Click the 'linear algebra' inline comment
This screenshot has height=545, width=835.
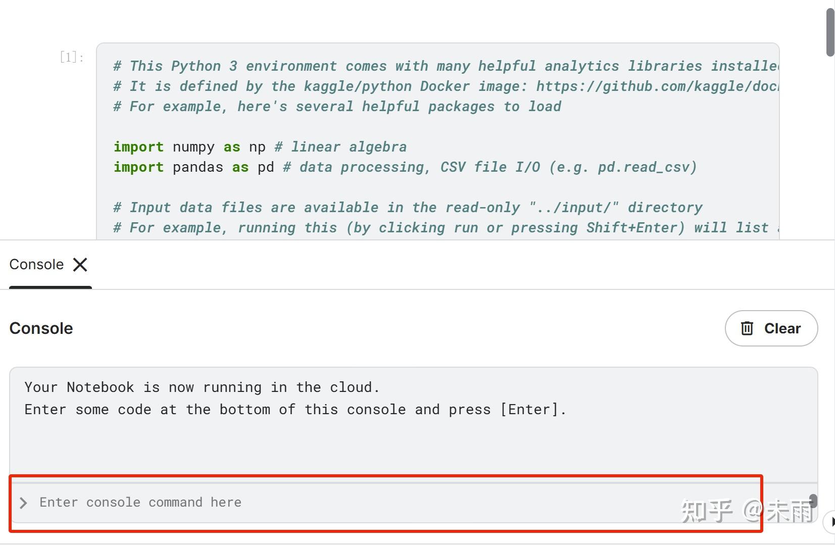pos(349,147)
